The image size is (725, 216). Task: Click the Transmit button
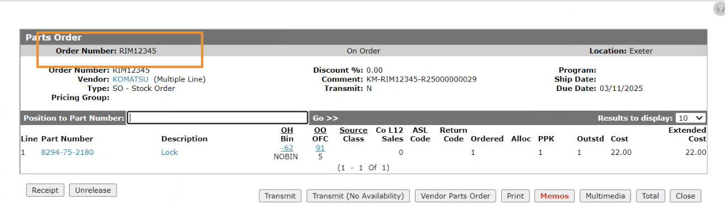tap(280, 196)
